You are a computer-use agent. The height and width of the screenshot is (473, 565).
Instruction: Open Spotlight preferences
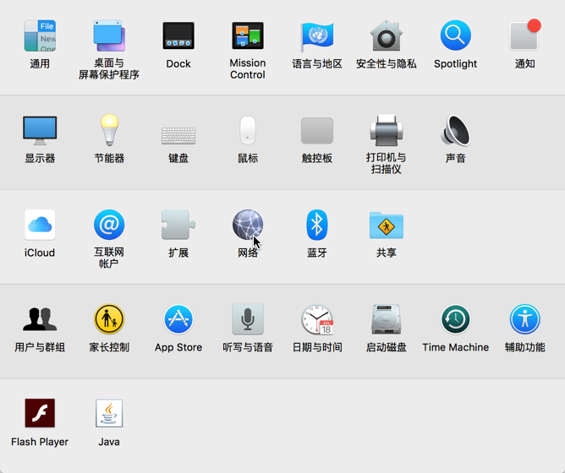click(455, 35)
